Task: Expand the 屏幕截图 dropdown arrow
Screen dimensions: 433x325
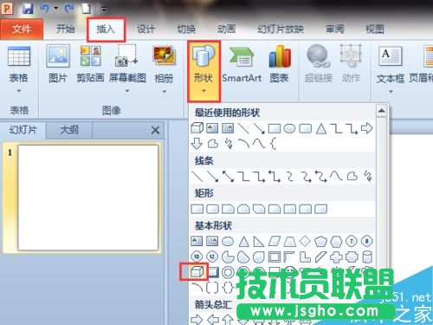Action: [126, 91]
